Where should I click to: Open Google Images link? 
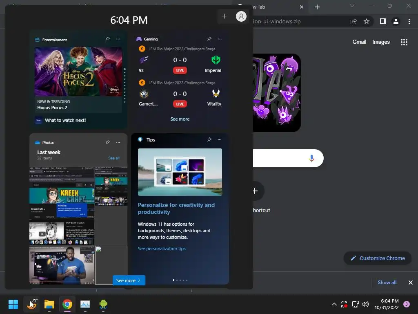click(381, 42)
